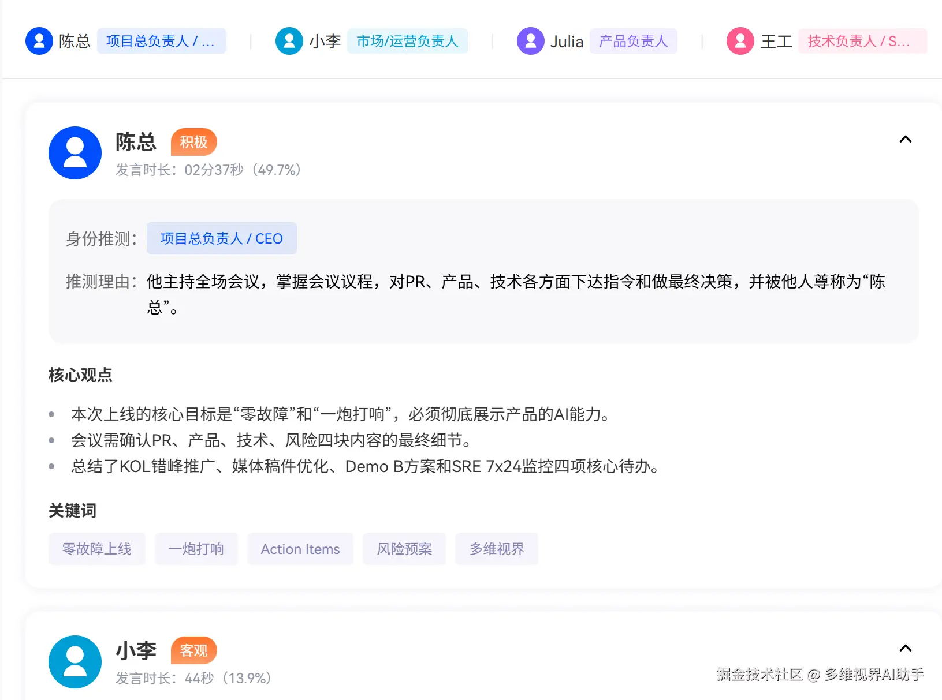942x700 pixels.
Task: Click the 风险预案 keyword tag
Action: click(x=404, y=549)
